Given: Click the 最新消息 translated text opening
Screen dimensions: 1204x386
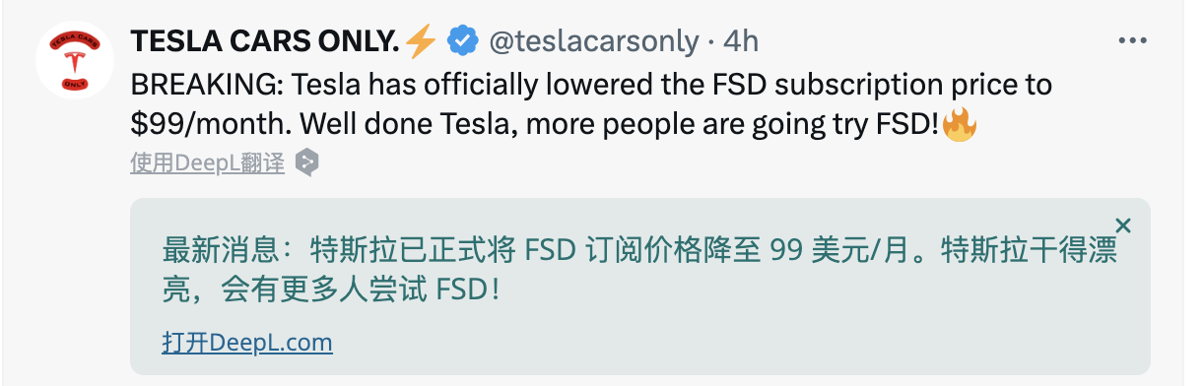Looking at the screenshot, I should (x=223, y=246).
